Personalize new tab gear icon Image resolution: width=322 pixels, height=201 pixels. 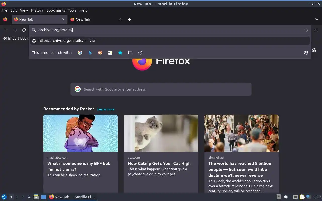pyautogui.click(x=314, y=50)
